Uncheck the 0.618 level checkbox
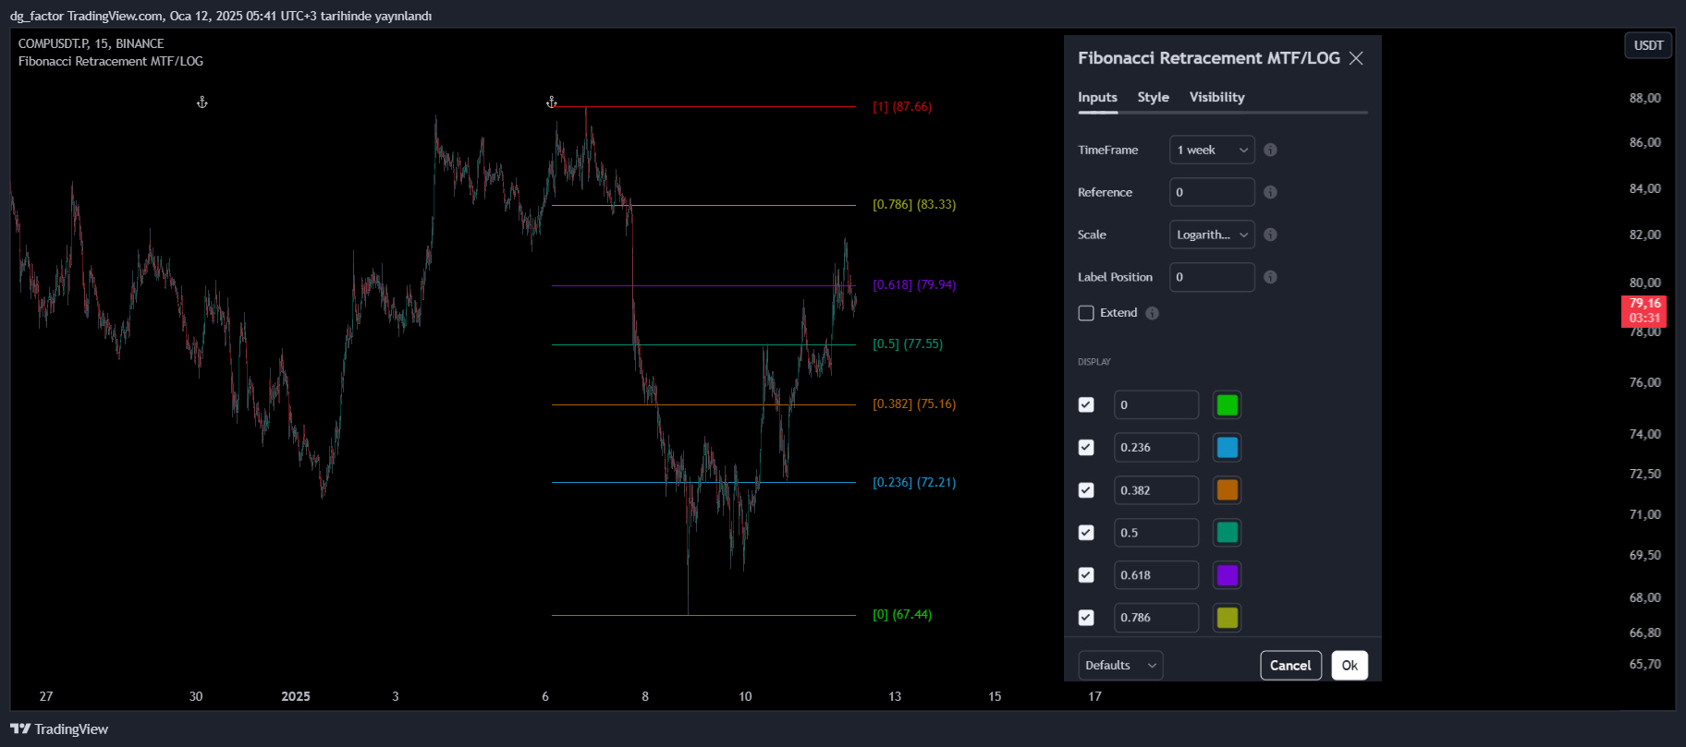1686x747 pixels. [x=1086, y=575]
